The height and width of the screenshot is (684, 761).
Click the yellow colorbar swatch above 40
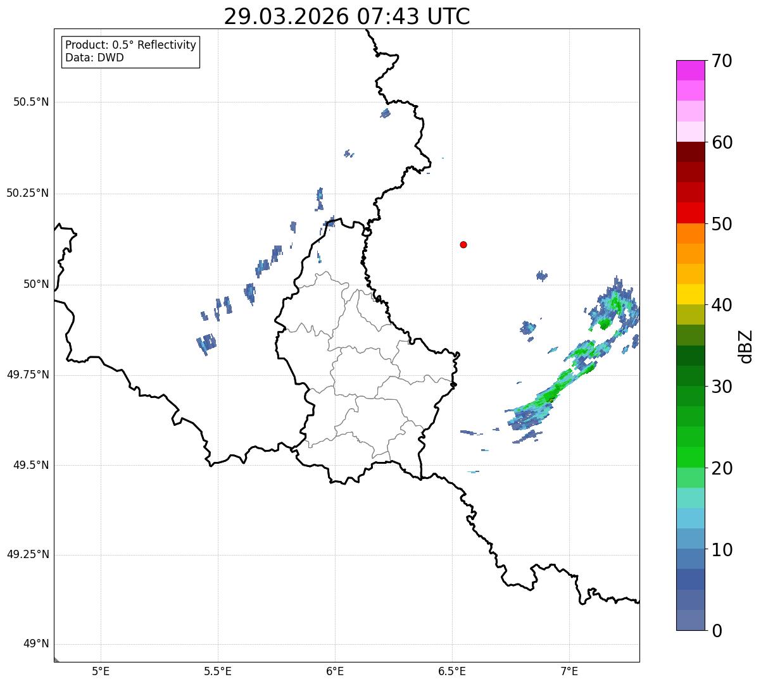pyautogui.click(x=690, y=294)
